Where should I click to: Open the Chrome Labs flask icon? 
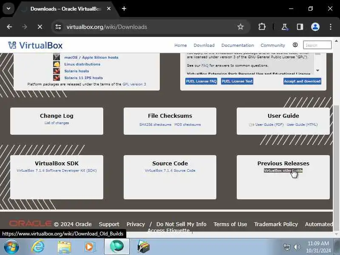284,27
